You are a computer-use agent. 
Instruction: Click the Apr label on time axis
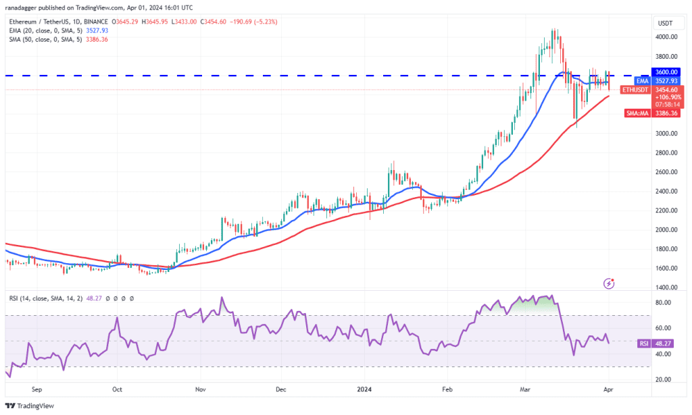[608, 389]
